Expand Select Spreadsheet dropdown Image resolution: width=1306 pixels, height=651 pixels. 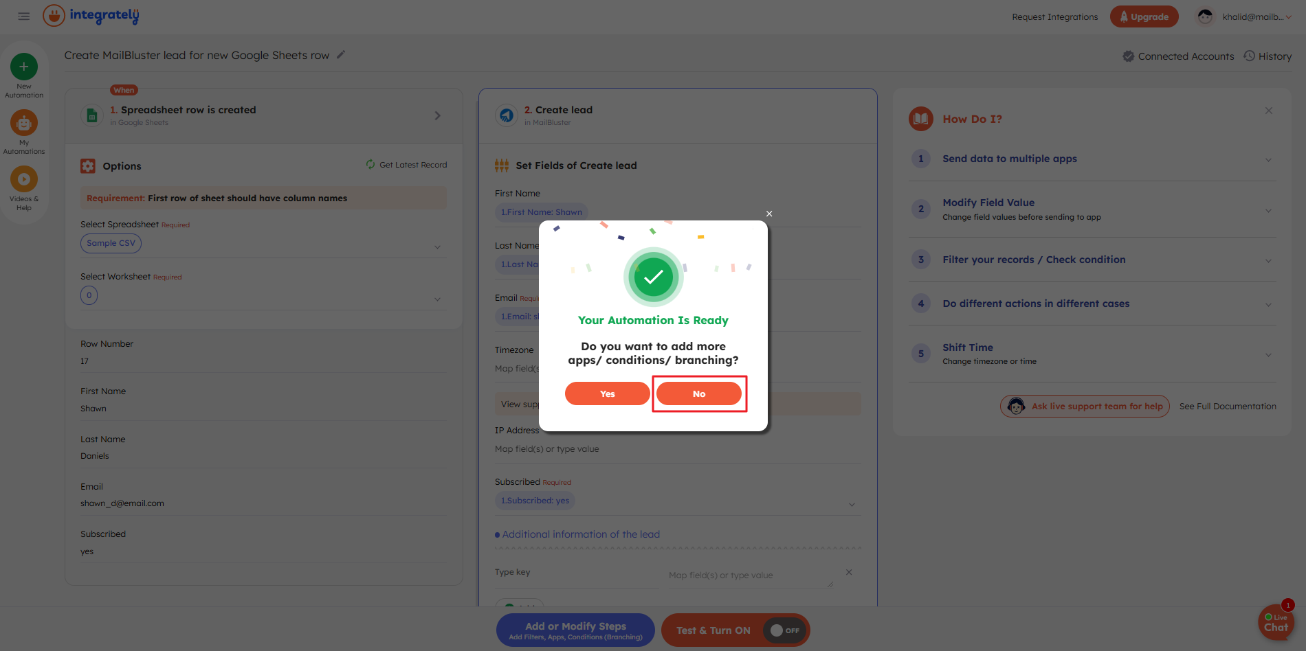[437, 247]
